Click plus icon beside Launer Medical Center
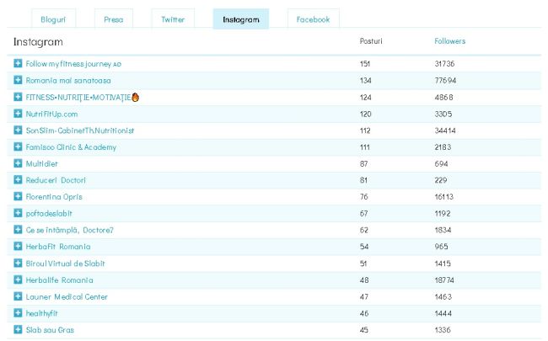Viewport: 548px width, 341px height. [x=19, y=296]
